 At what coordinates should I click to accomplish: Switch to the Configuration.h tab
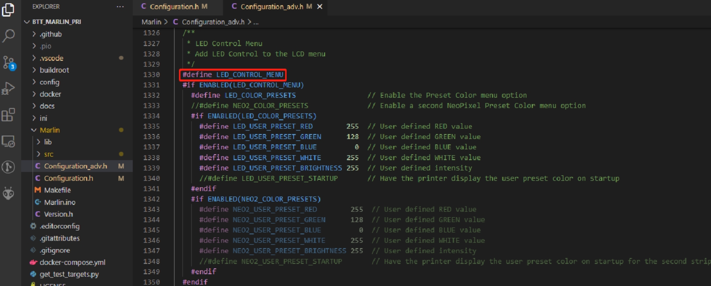click(x=174, y=6)
